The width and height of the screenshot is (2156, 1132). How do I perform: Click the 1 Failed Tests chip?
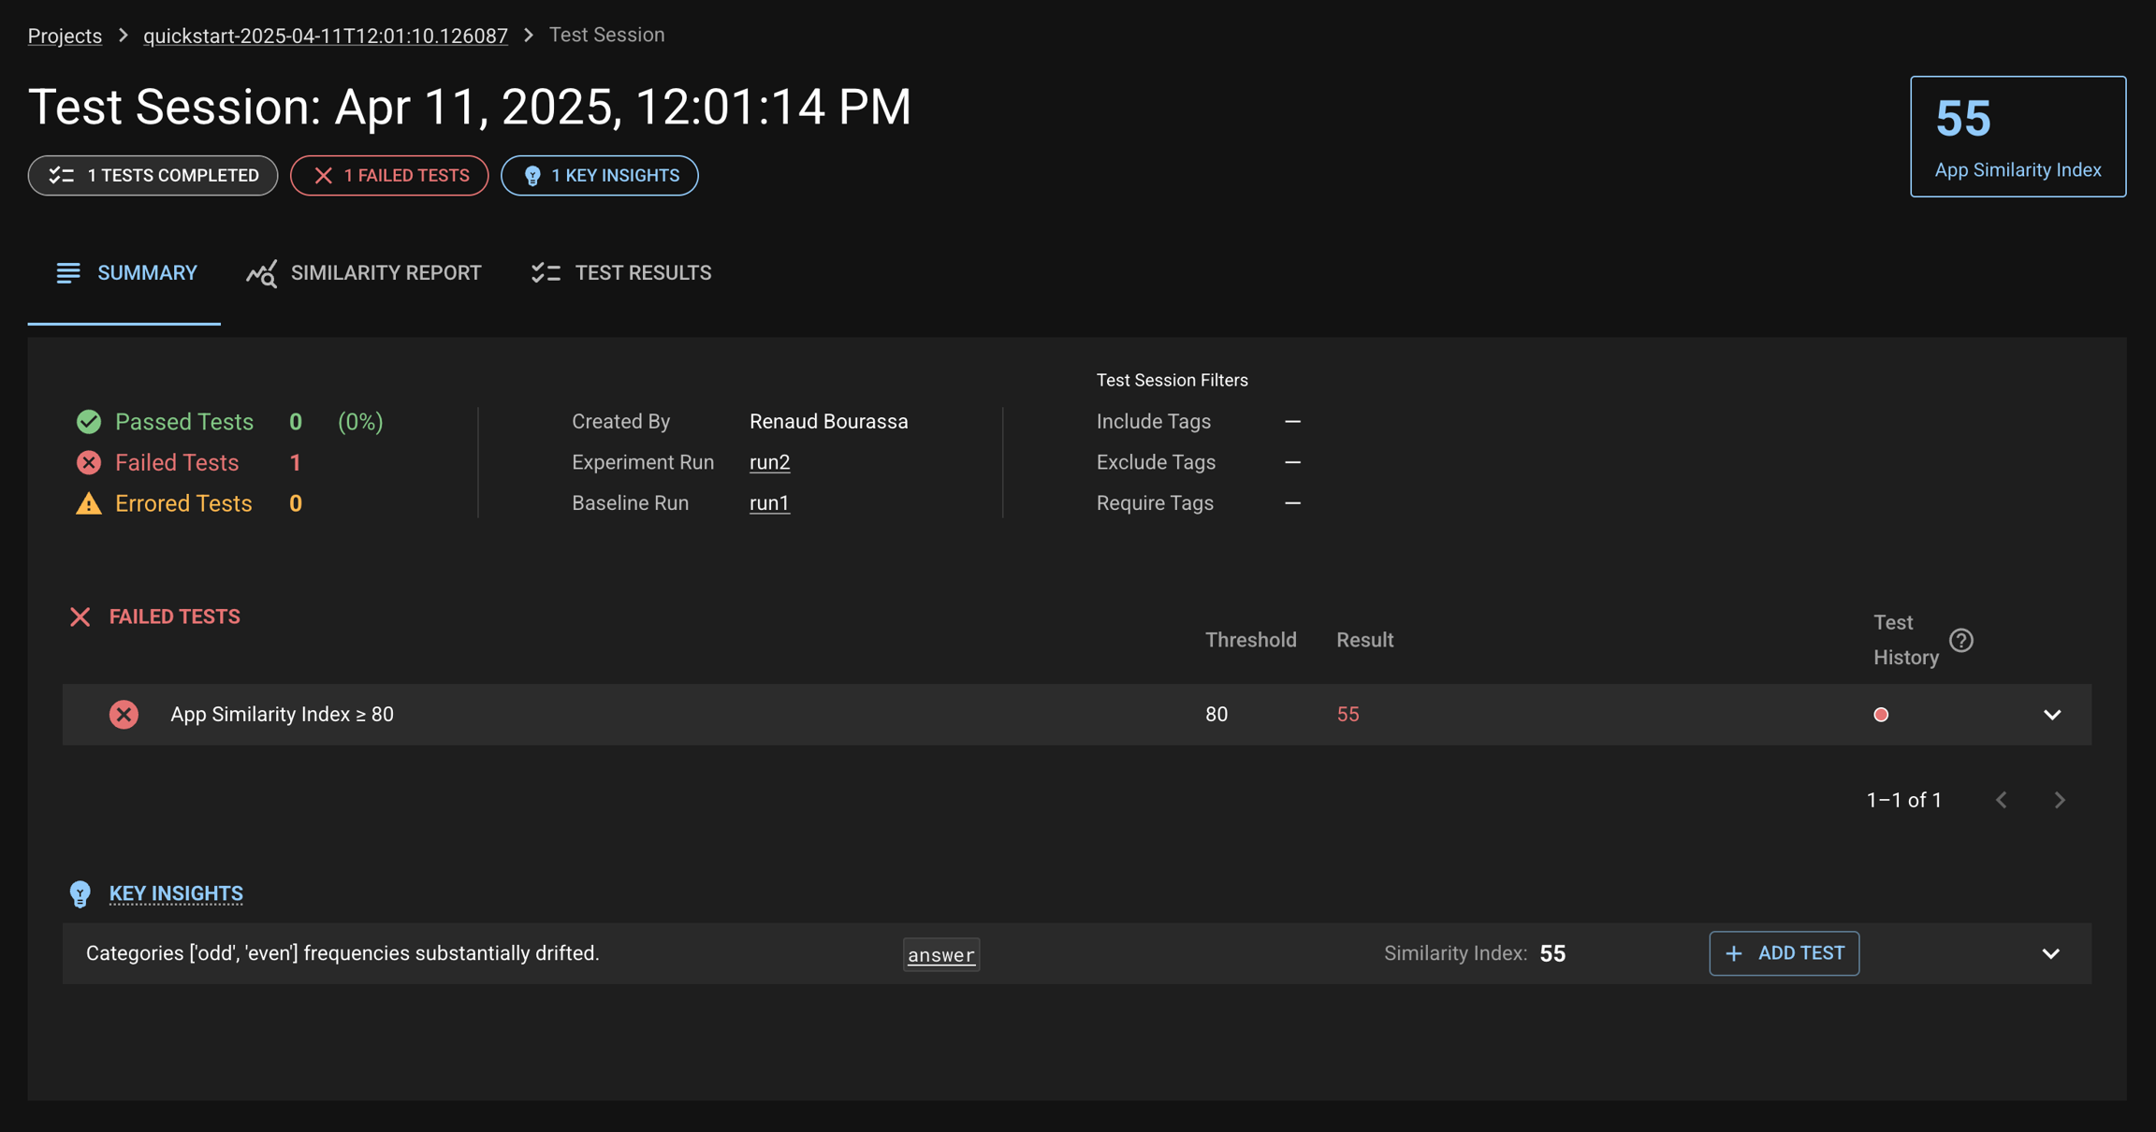[389, 176]
